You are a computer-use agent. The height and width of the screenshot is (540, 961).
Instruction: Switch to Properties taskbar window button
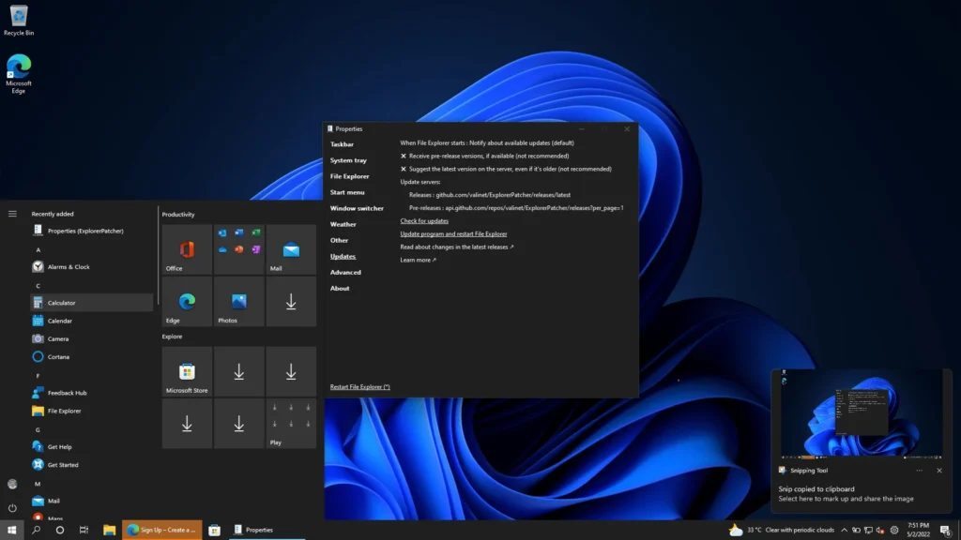(x=266, y=531)
